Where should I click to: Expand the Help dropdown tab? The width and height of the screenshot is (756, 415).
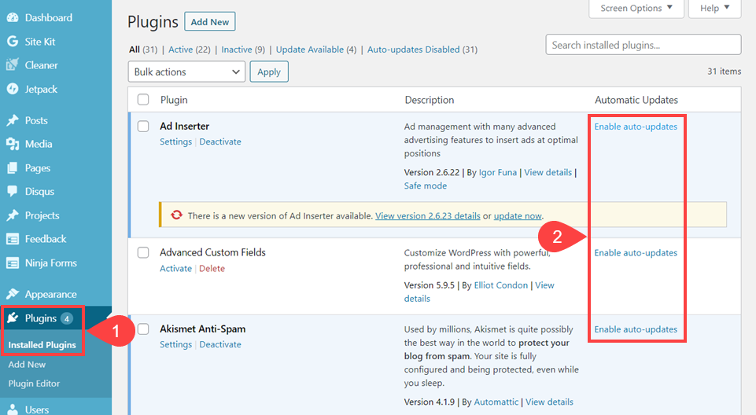click(x=714, y=9)
